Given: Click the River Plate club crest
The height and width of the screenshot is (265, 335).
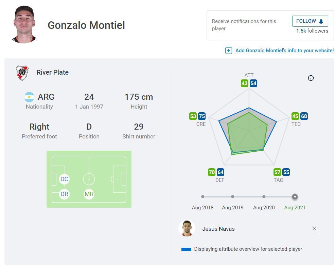Looking at the screenshot, I should click(x=22, y=73).
